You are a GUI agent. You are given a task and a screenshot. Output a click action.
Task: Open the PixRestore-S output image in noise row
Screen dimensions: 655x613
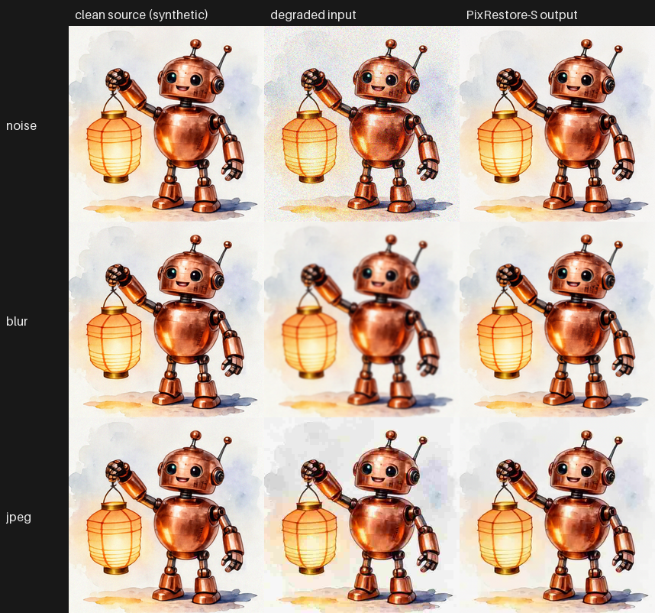557,124
